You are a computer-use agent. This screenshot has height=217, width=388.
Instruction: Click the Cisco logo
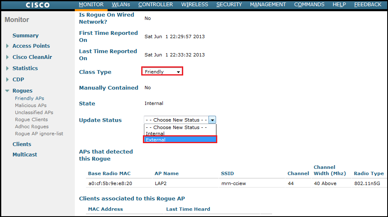click(37, 5)
